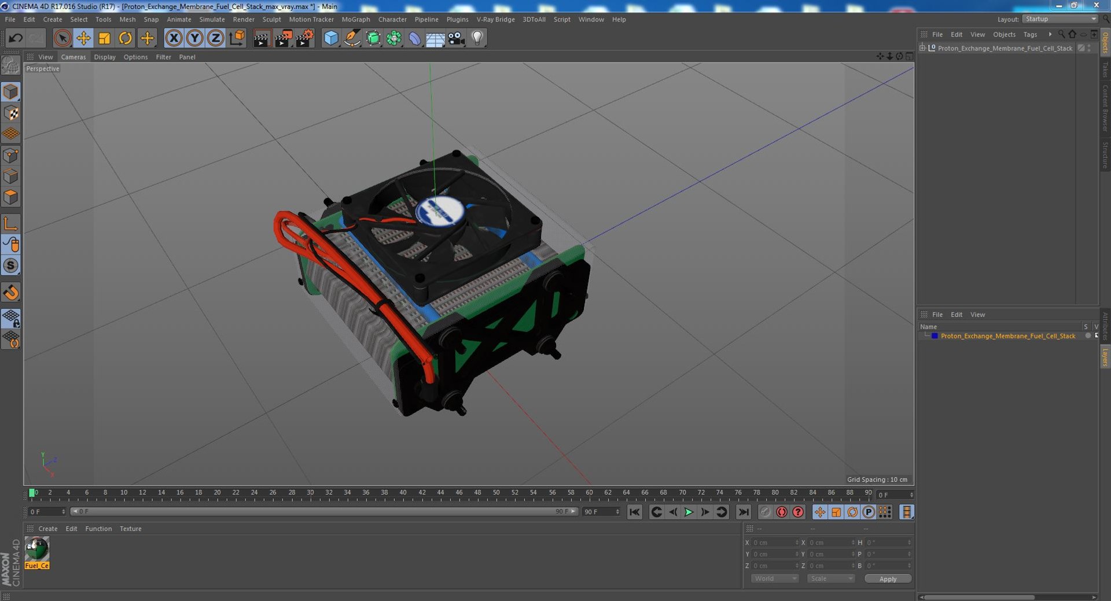Open the viewport Display menu
Viewport: 1111px width, 601px height.
tap(105, 57)
